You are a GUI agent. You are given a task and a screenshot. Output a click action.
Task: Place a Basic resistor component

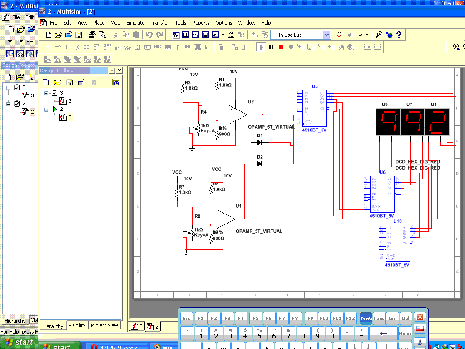pos(58,47)
